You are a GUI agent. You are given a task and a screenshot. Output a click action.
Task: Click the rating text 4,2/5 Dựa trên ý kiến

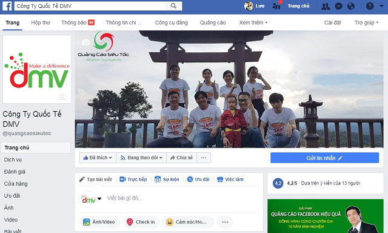[323, 183]
